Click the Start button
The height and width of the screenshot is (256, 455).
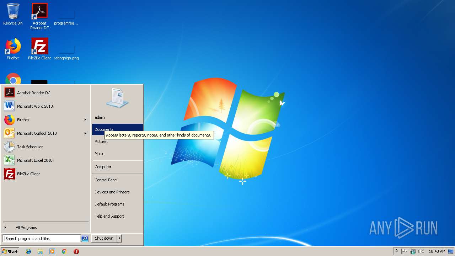point(10,251)
